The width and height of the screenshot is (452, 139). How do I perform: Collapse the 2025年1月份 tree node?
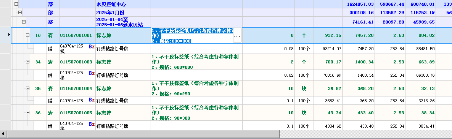pos(20,13)
